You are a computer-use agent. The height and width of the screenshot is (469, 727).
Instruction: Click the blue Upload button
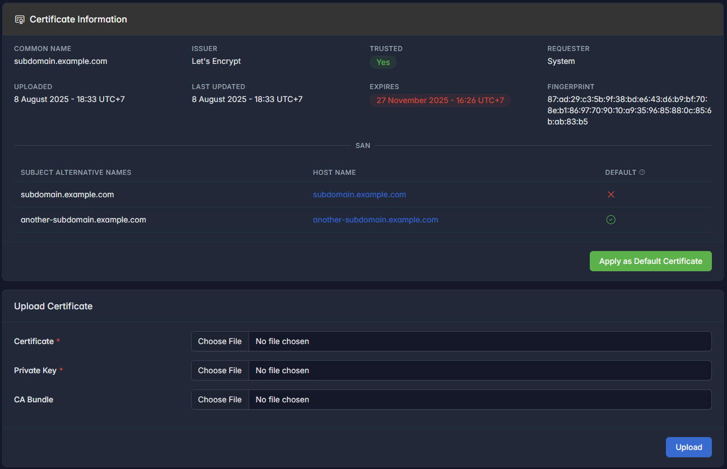pos(688,447)
